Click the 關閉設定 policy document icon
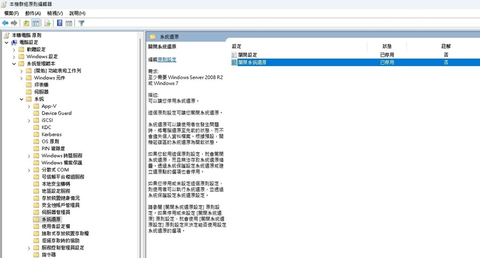This screenshot has width=480, height=258. coord(234,55)
